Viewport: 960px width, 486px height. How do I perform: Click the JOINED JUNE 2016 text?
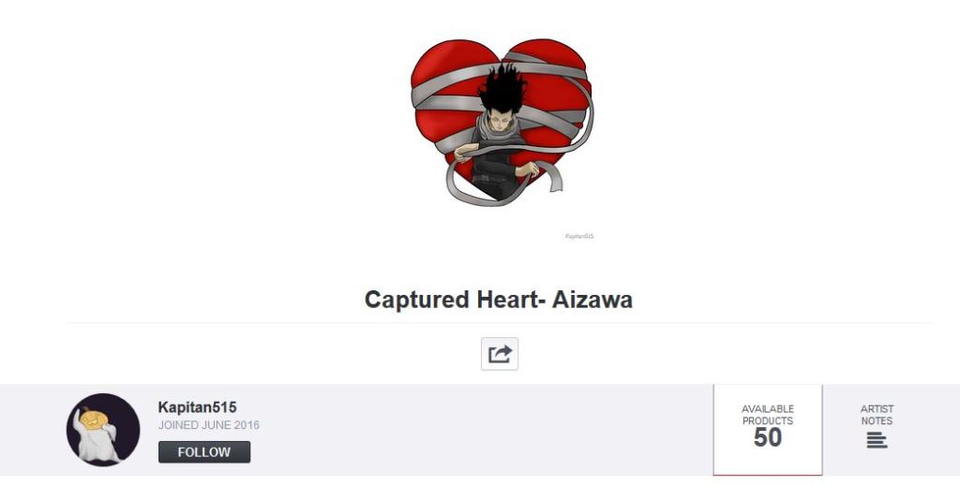point(209,425)
